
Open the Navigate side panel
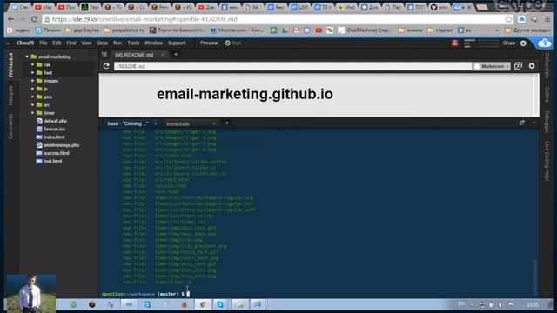click(x=10, y=95)
